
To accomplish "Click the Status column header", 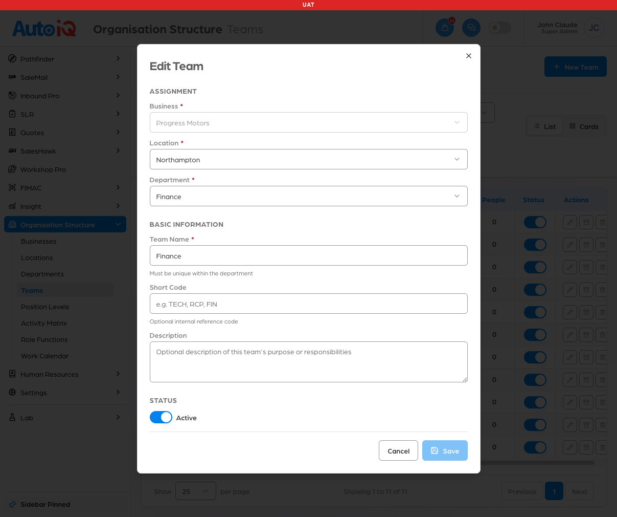I will (x=534, y=200).
